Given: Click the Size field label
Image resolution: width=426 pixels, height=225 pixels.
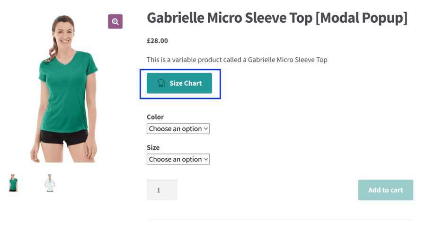Looking at the screenshot, I should coord(153,148).
